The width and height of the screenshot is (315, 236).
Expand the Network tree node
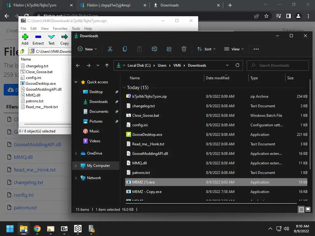click(76, 178)
